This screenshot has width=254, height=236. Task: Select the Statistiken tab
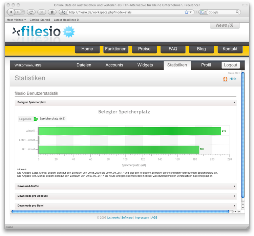(x=177, y=65)
